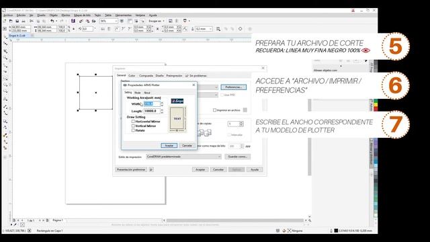Click the Convert to Curves property bar icon
Image resolution: width=430 pixels, height=242 pixels.
(241, 29)
